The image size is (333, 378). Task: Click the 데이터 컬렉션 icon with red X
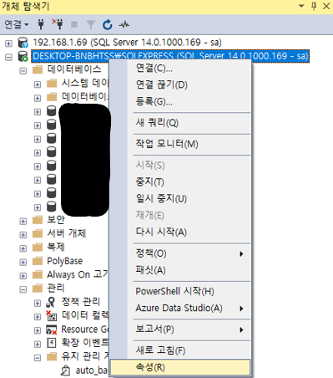[52, 315]
